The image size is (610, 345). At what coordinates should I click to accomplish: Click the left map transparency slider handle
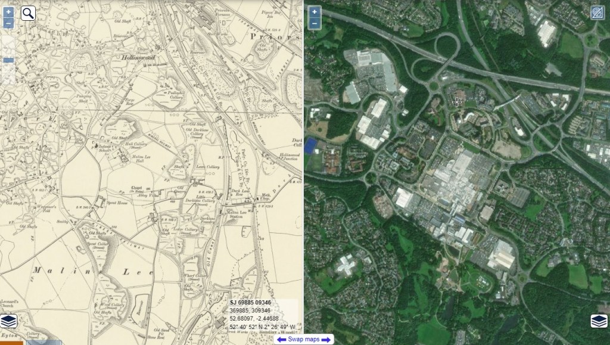pos(8,60)
